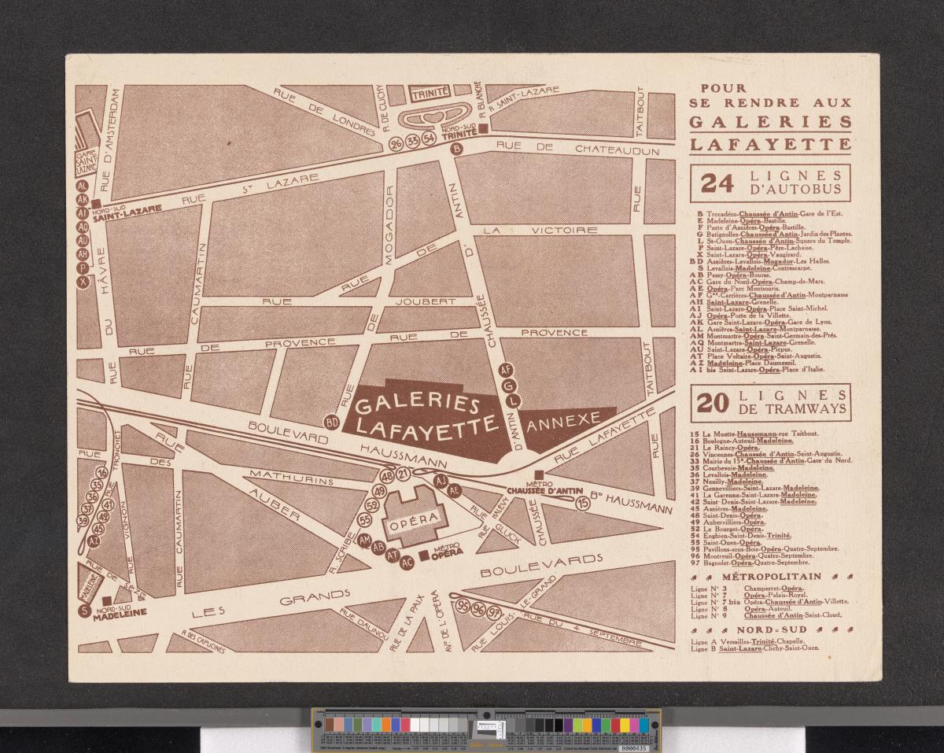This screenshot has height=753, width=944.
Task: Click the circled S marker near Madeleine
Action: (85, 611)
